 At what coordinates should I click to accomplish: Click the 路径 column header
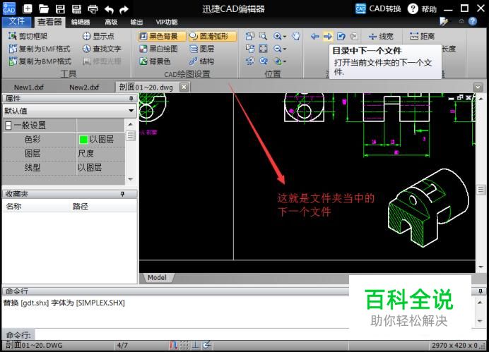(80, 207)
